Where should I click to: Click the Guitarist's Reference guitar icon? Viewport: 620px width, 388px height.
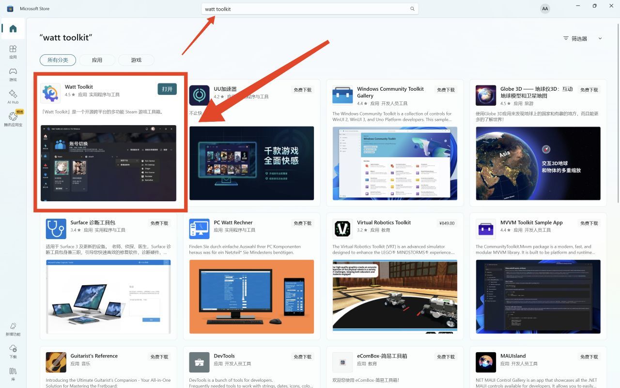(x=56, y=362)
